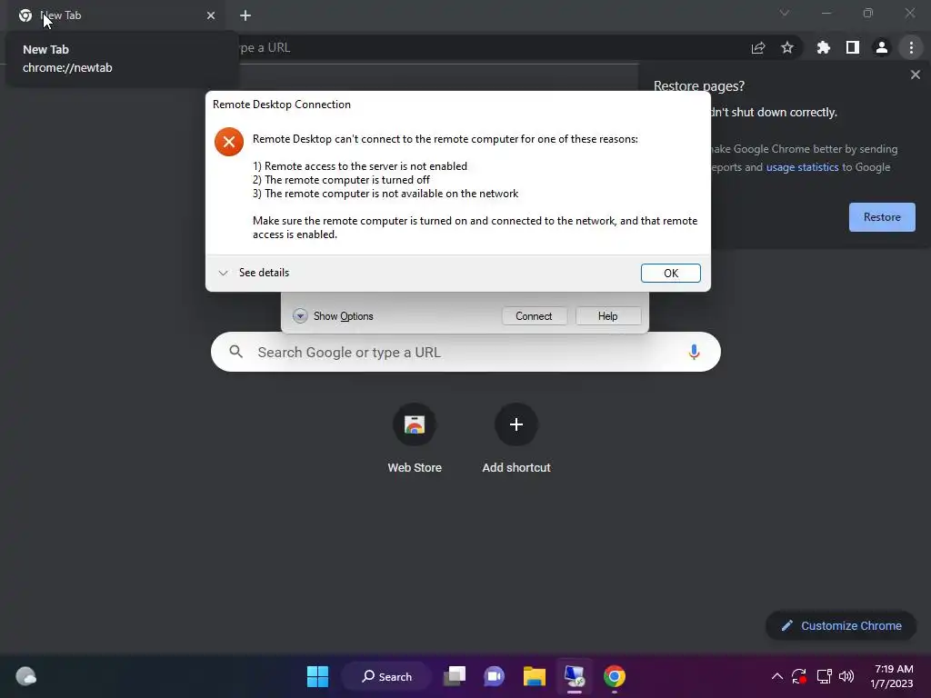This screenshot has width=931, height=698.
Task: Click the search magnifier icon in Google box
Action: pos(235,352)
